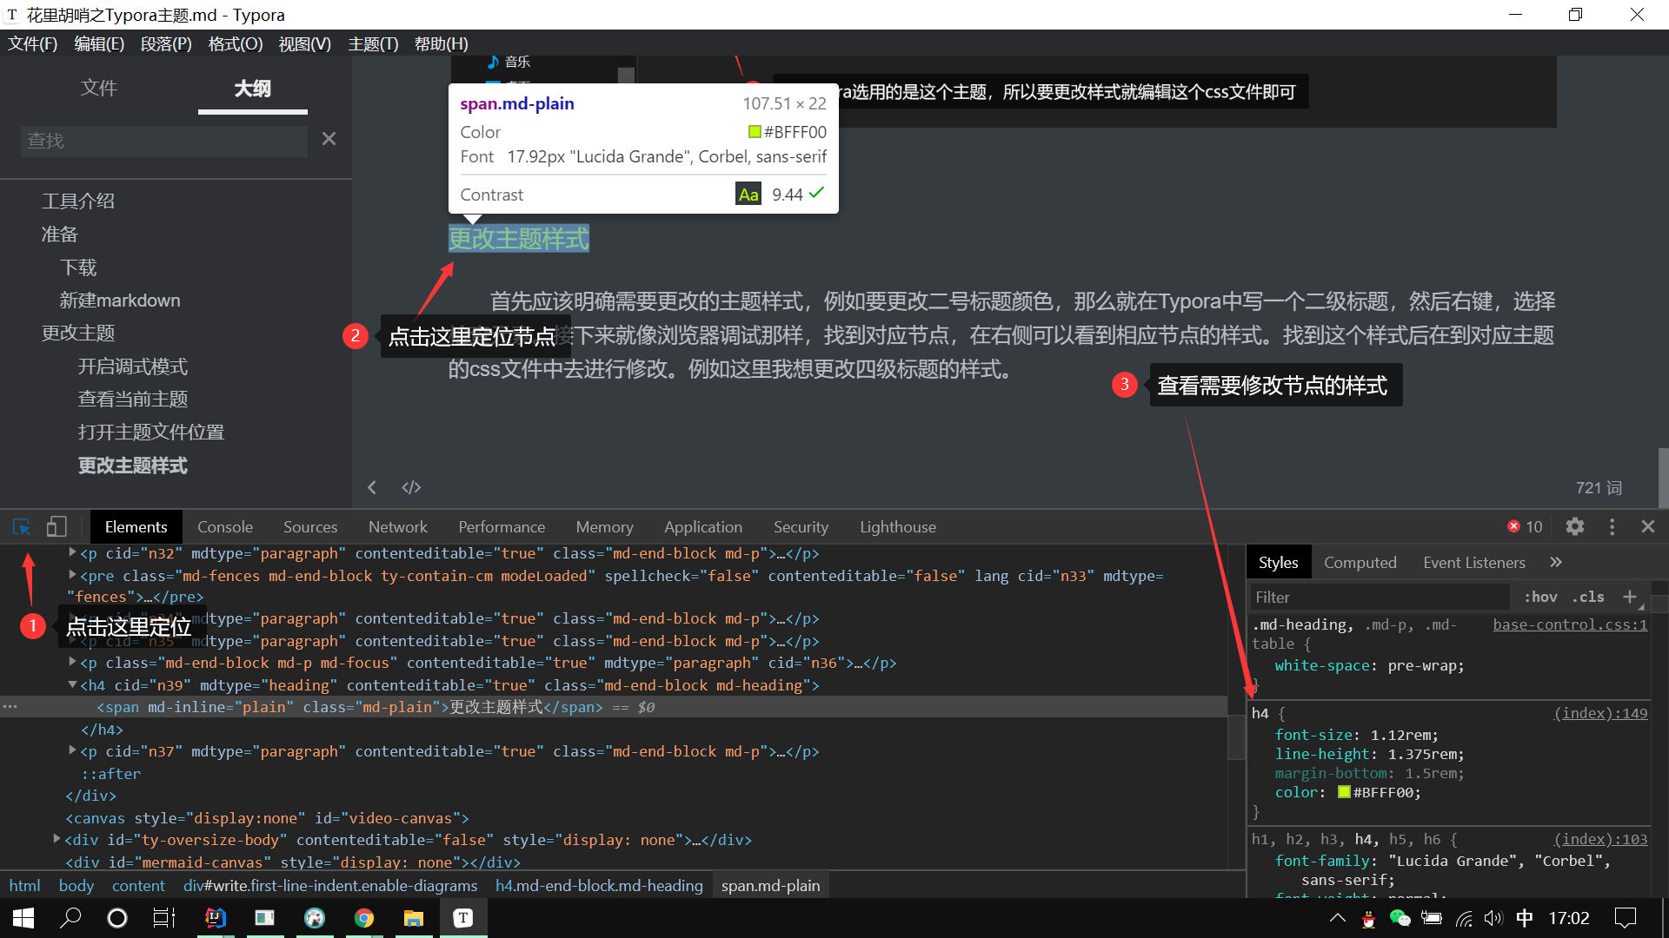Expand the ellipsis next to selected span
The height and width of the screenshot is (938, 1669).
tap(10, 707)
